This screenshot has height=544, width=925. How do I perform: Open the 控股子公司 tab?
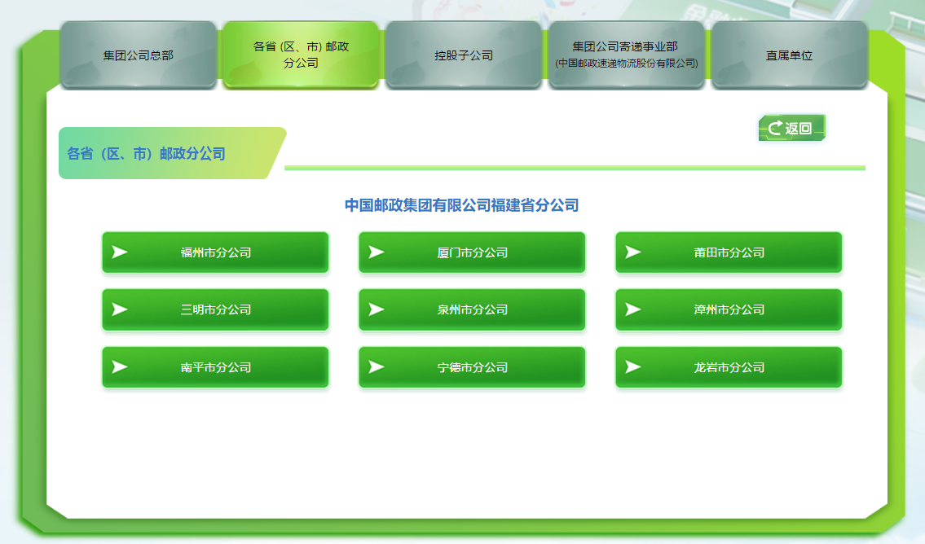(464, 55)
